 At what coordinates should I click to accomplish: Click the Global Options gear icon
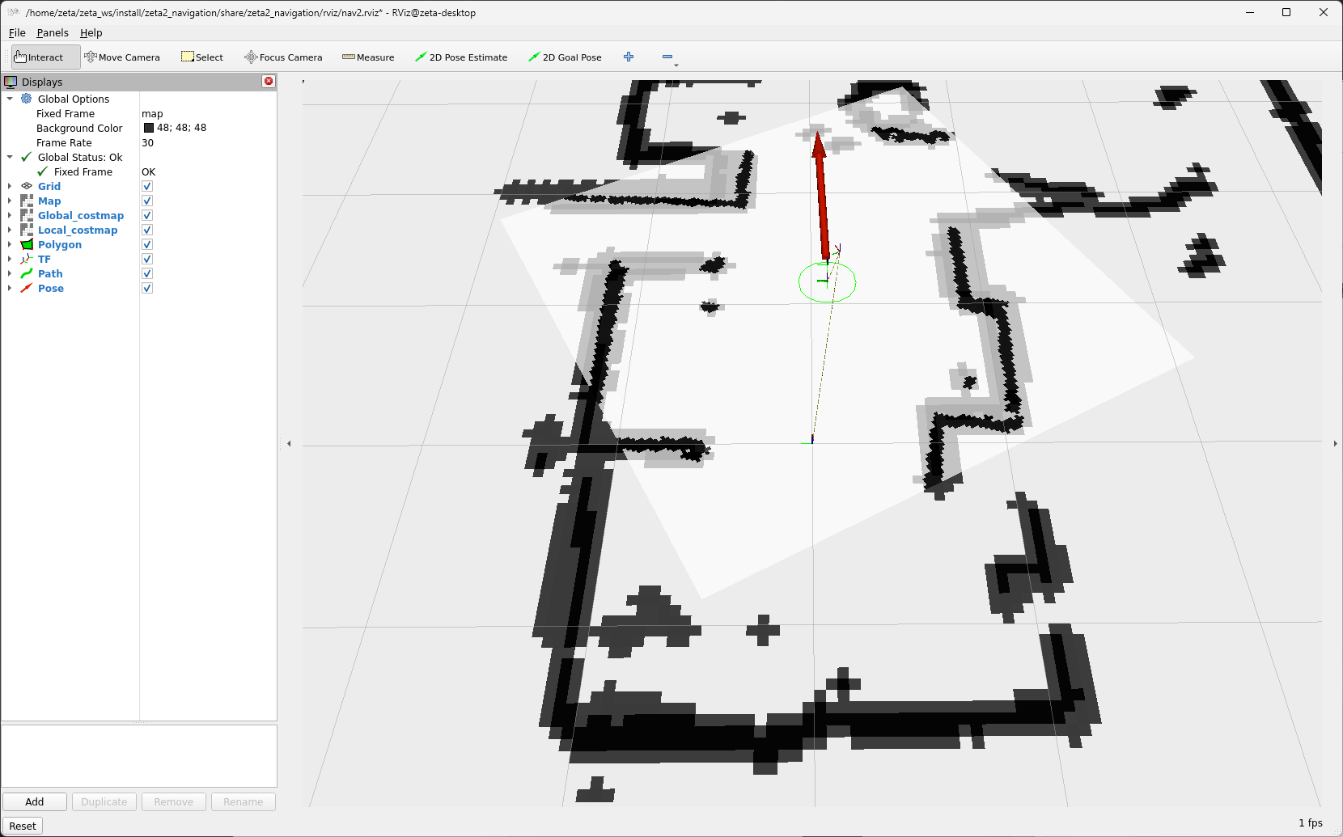tap(27, 99)
